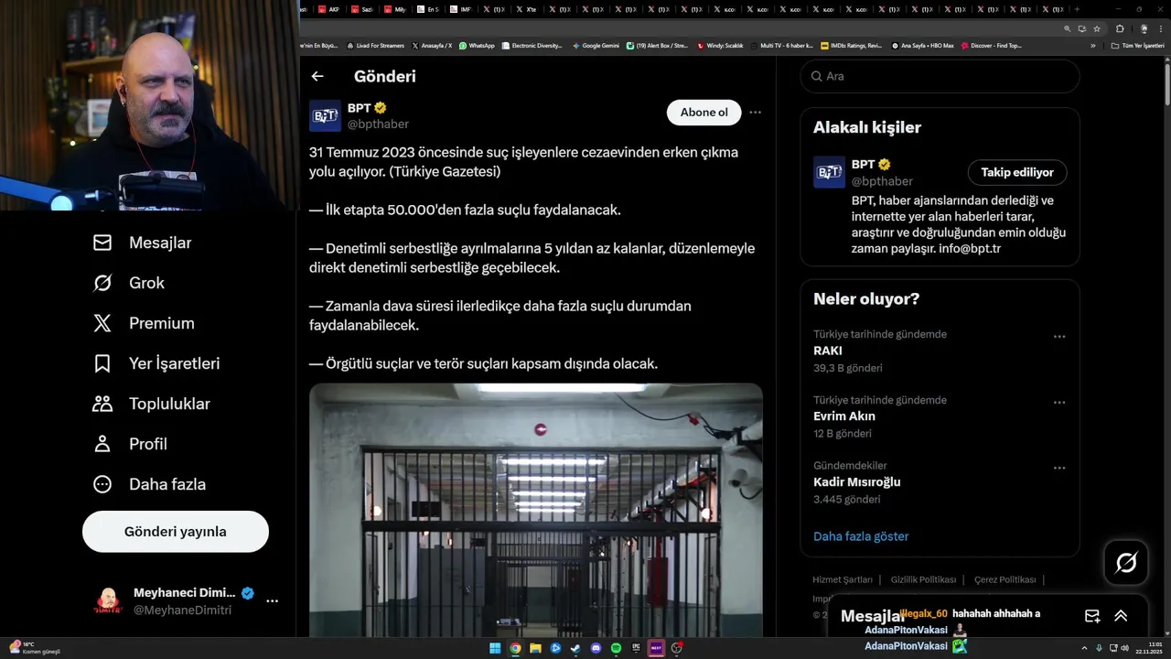Open the volume tray icon
Screen dimensions: 1171x659
[1124, 648]
